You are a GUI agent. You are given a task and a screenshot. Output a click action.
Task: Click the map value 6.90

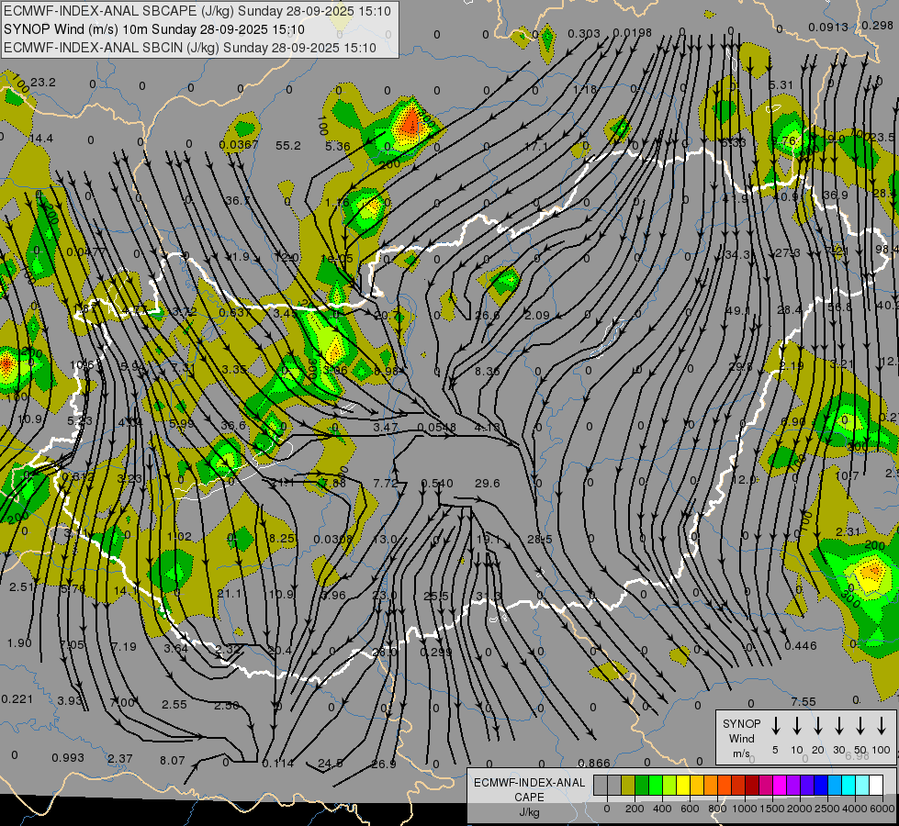tap(793, 422)
